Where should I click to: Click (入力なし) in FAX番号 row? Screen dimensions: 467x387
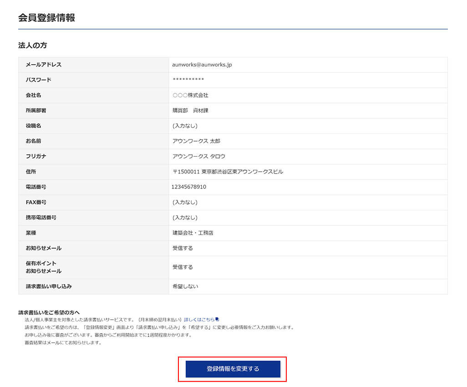pos(185,202)
